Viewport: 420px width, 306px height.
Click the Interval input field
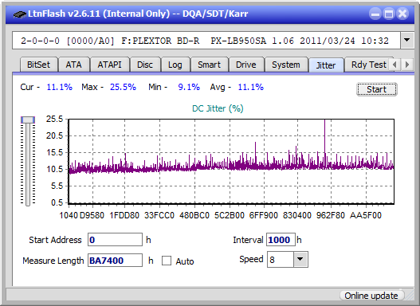click(281, 239)
